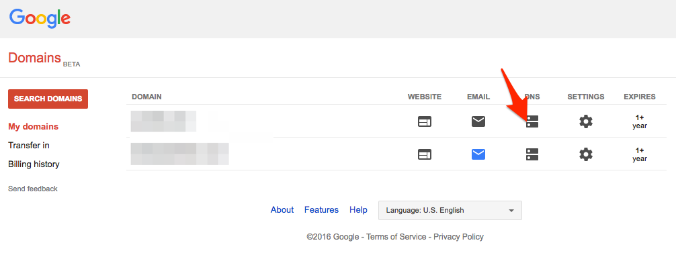
Task: Click Send feedback link
Action: click(x=33, y=189)
